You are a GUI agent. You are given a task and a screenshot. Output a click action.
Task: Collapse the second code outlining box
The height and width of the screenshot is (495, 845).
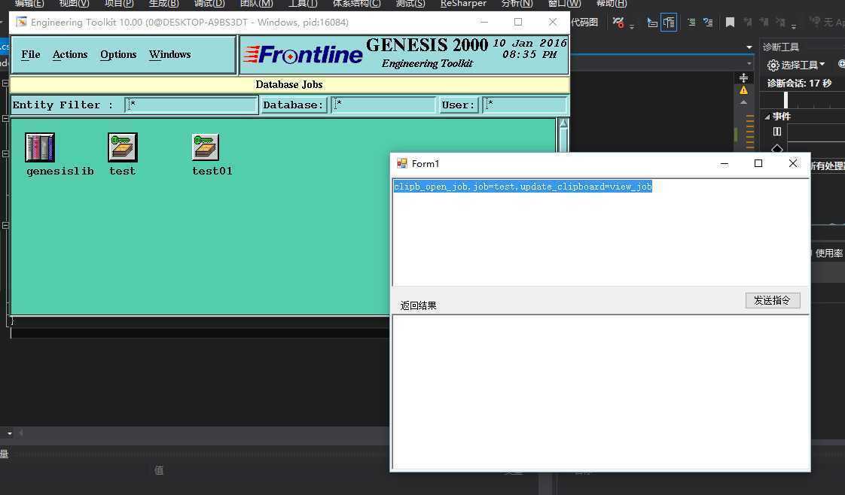tap(5, 118)
